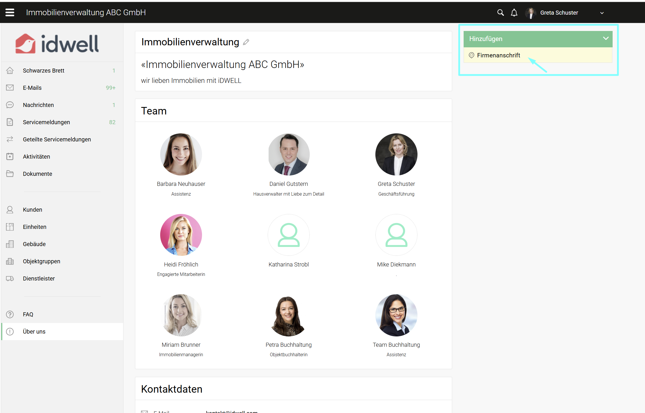Click the Schwarzes Brett house icon
Image resolution: width=645 pixels, height=413 pixels.
10,71
